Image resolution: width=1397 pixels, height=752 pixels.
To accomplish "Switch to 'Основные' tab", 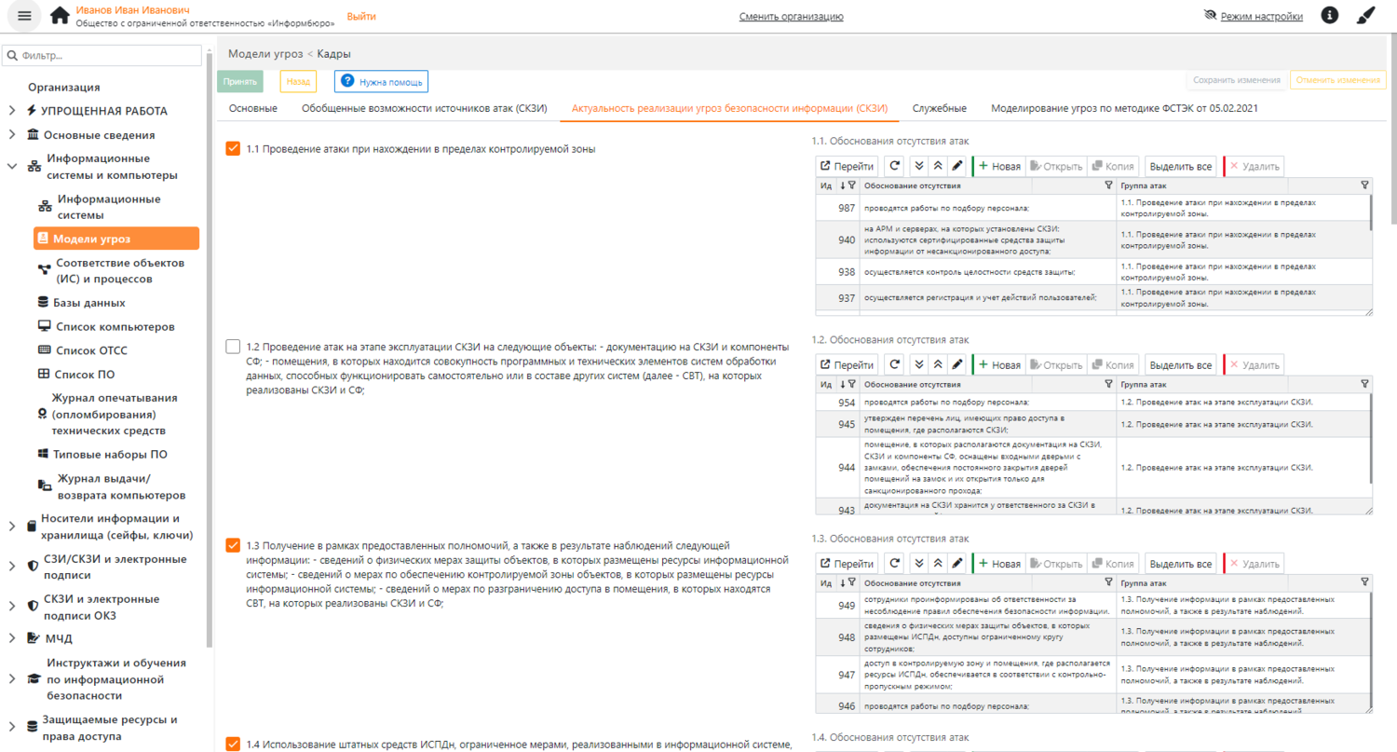I will point(252,109).
